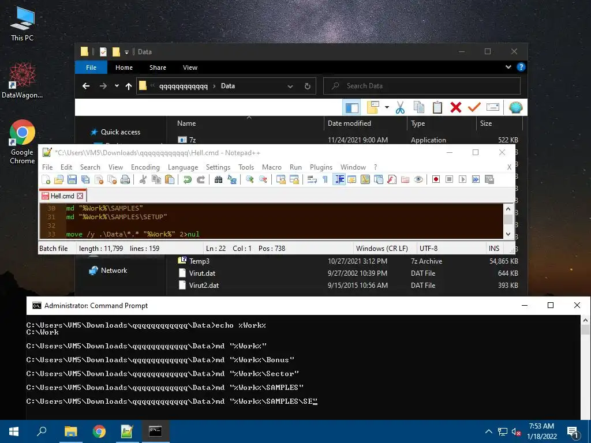The width and height of the screenshot is (591, 443).
Task: Expand the Explorer ribbon chevron
Action: pos(508,67)
